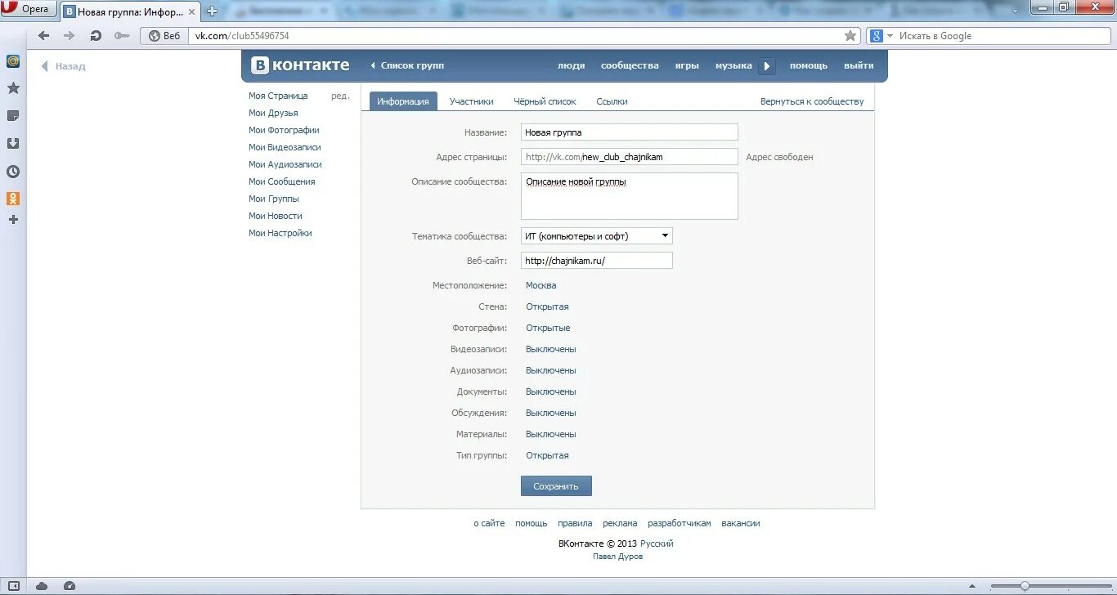Close the Новая группа tab
Screen dimensions: 1117x595
pos(193,12)
